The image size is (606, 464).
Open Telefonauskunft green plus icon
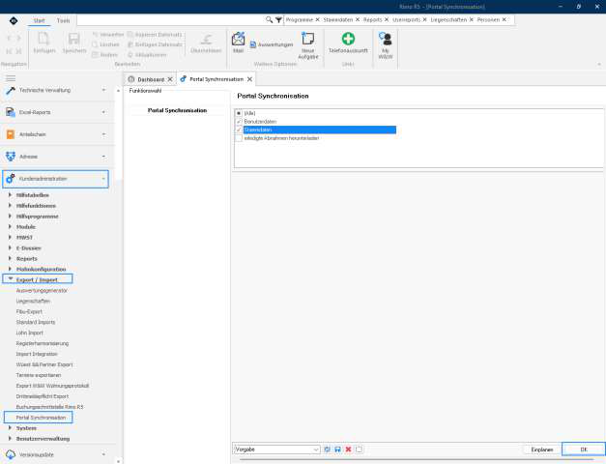(x=348, y=39)
